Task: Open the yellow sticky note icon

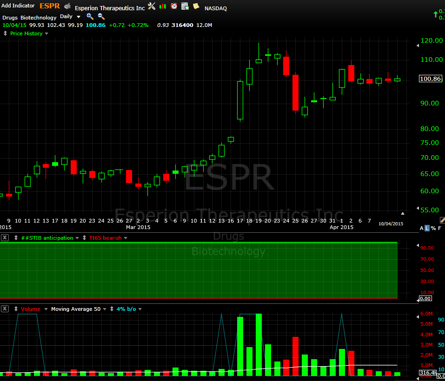Action: coord(196,6)
